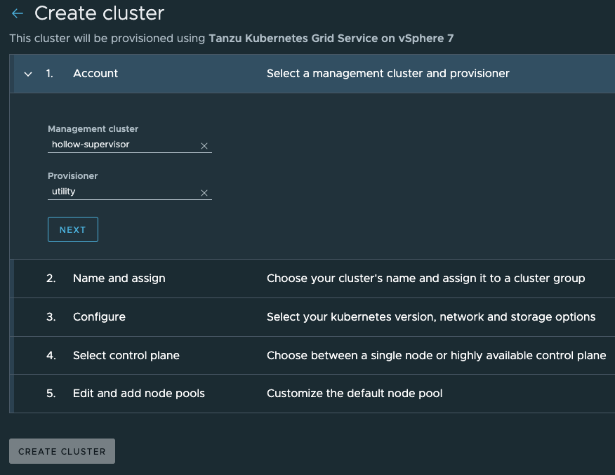Click the Account step title
Viewport: 615px width, 475px height.
coord(95,74)
